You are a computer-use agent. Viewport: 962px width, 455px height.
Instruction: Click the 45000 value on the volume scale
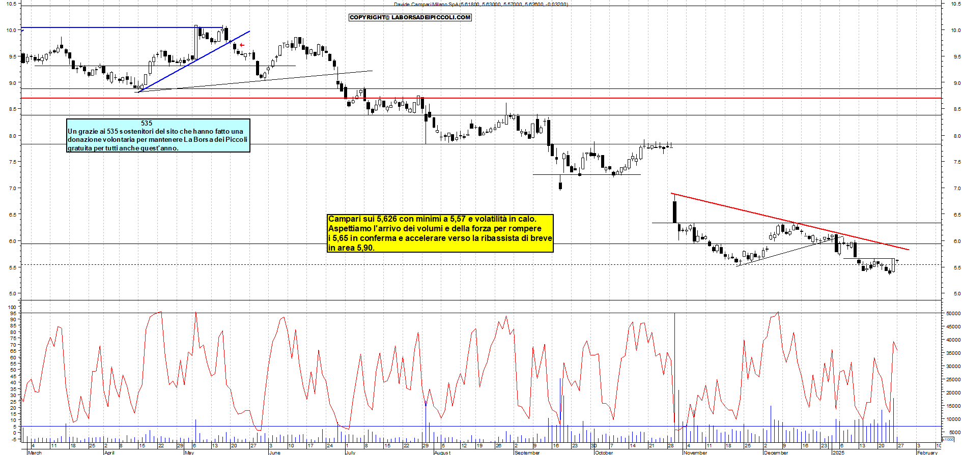(953, 327)
